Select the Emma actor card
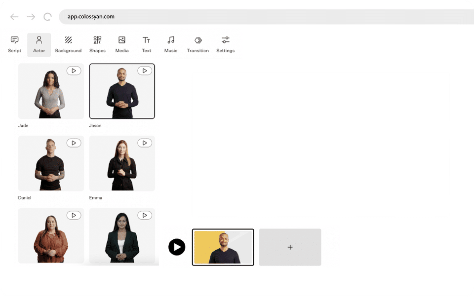474x297 pixels. [122, 163]
